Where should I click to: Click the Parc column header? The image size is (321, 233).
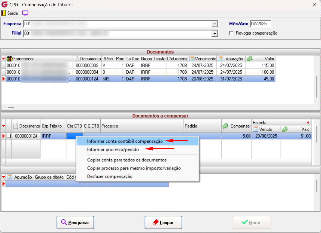pyautogui.click(x=120, y=59)
